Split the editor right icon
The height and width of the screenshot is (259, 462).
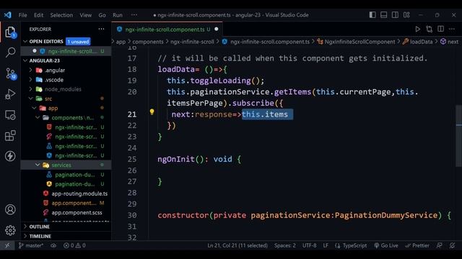(x=441, y=29)
